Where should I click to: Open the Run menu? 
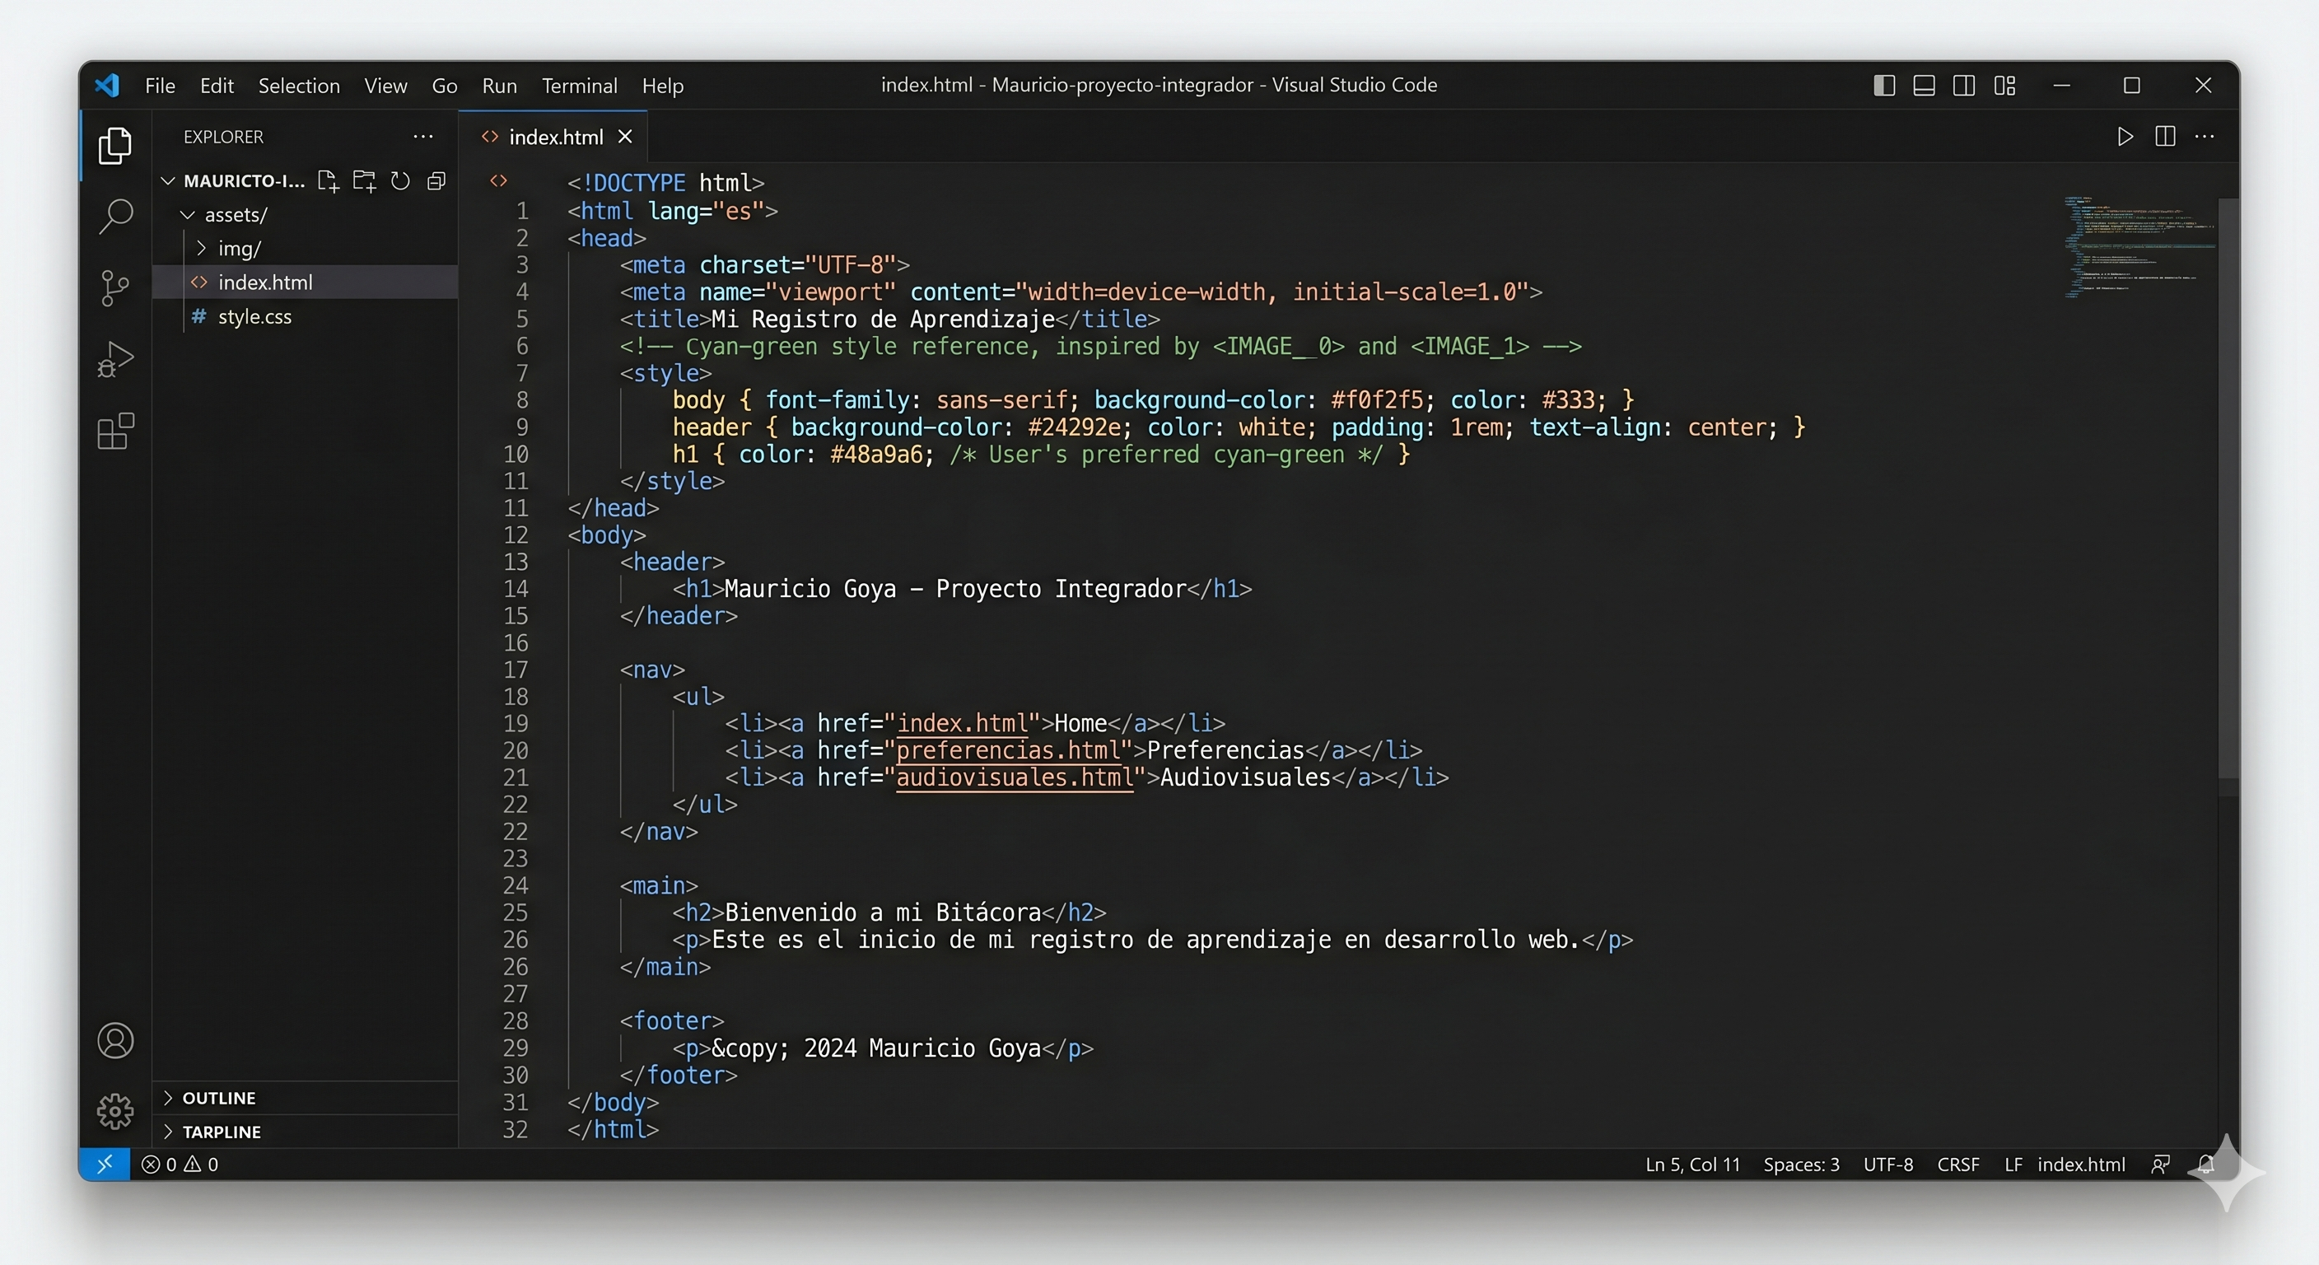500,86
